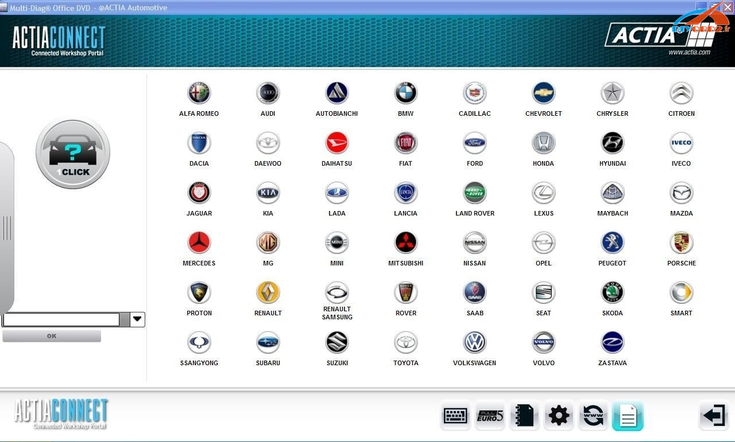The height and width of the screenshot is (442, 735).
Task: Pick the Lada logo
Action: tap(337, 193)
